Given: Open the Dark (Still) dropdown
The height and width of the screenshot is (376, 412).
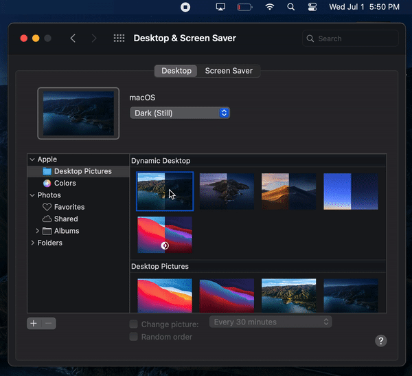Looking at the screenshot, I should [180, 113].
